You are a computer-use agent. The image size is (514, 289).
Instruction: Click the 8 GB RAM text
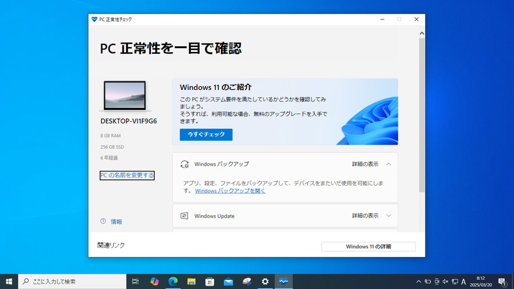[x=111, y=136]
